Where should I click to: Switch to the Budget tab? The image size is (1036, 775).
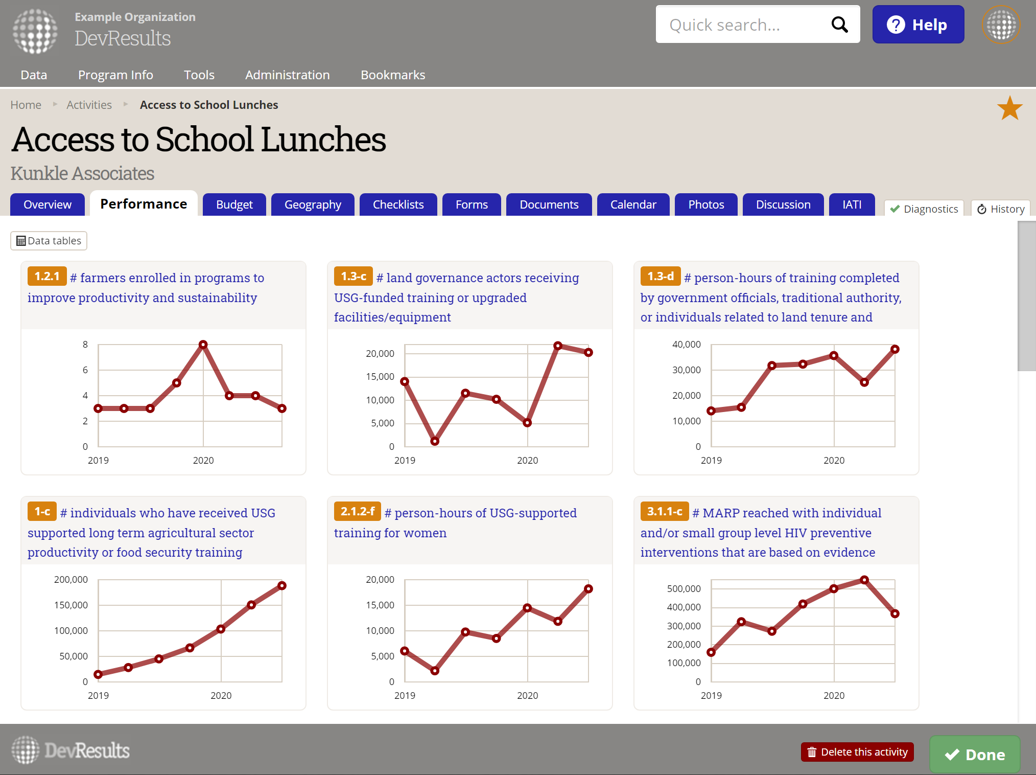pyautogui.click(x=234, y=204)
